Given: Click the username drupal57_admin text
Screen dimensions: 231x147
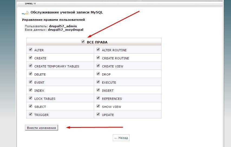Looking at the screenshot, I should tap(63, 26).
